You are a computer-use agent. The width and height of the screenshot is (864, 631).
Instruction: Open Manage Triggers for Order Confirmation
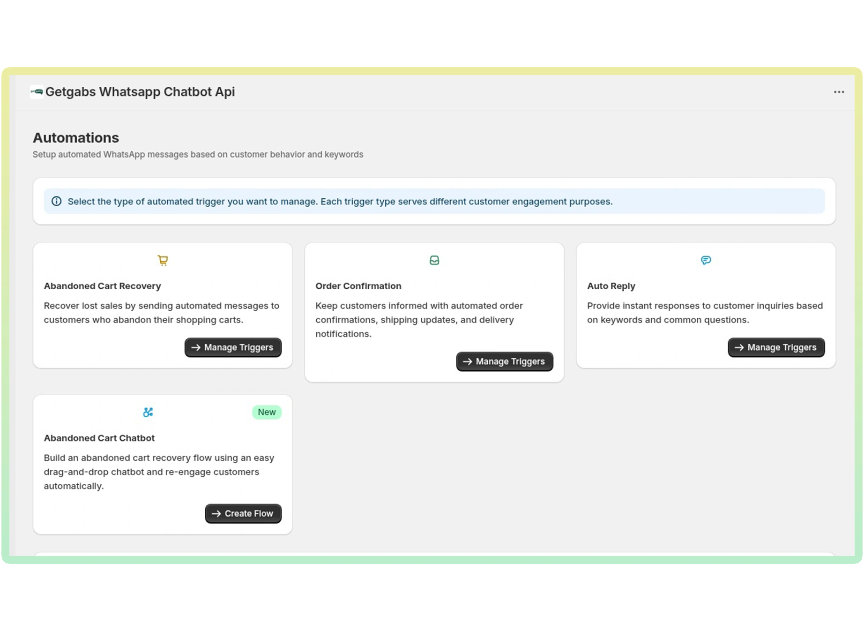505,361
